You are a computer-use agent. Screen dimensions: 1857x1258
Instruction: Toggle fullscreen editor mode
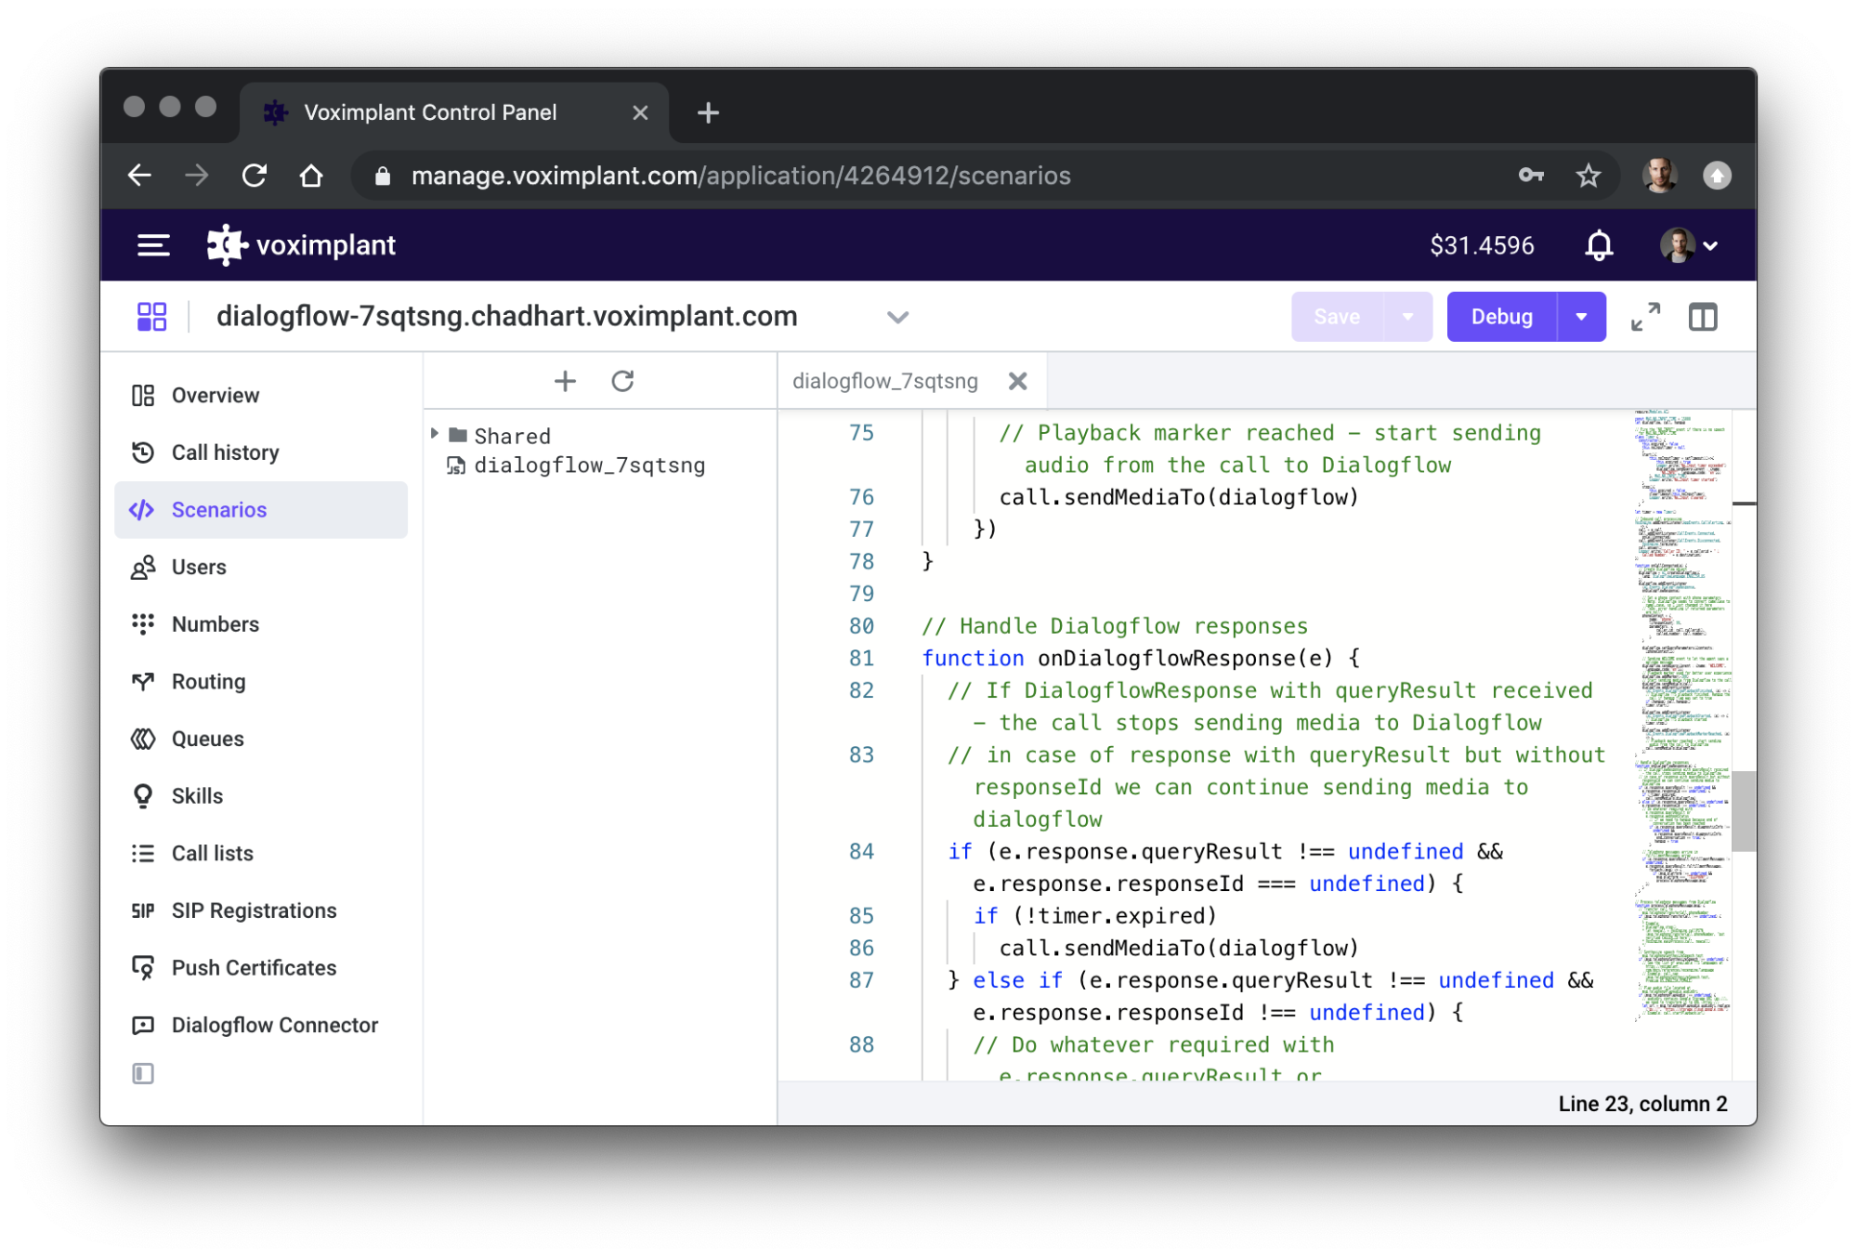coord(1645,317)
